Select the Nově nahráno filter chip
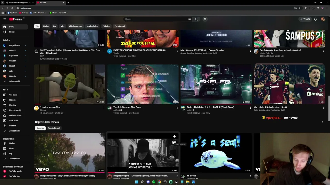 (92, 26)
